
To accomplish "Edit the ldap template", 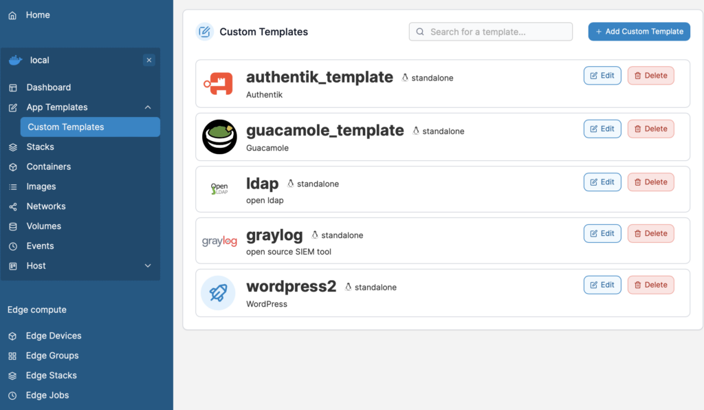I will (602, 182).
